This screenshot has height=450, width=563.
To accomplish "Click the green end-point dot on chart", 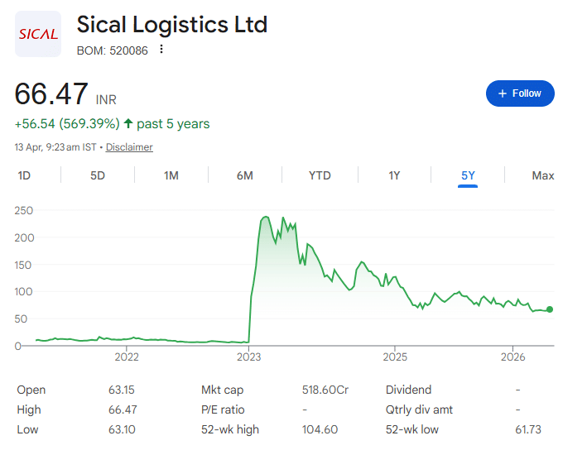I will [x=550, y=309].
